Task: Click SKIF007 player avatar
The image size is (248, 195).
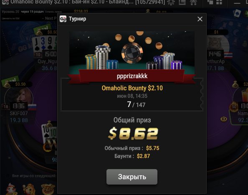Action: pyautogui.click(x=19, y=96)
